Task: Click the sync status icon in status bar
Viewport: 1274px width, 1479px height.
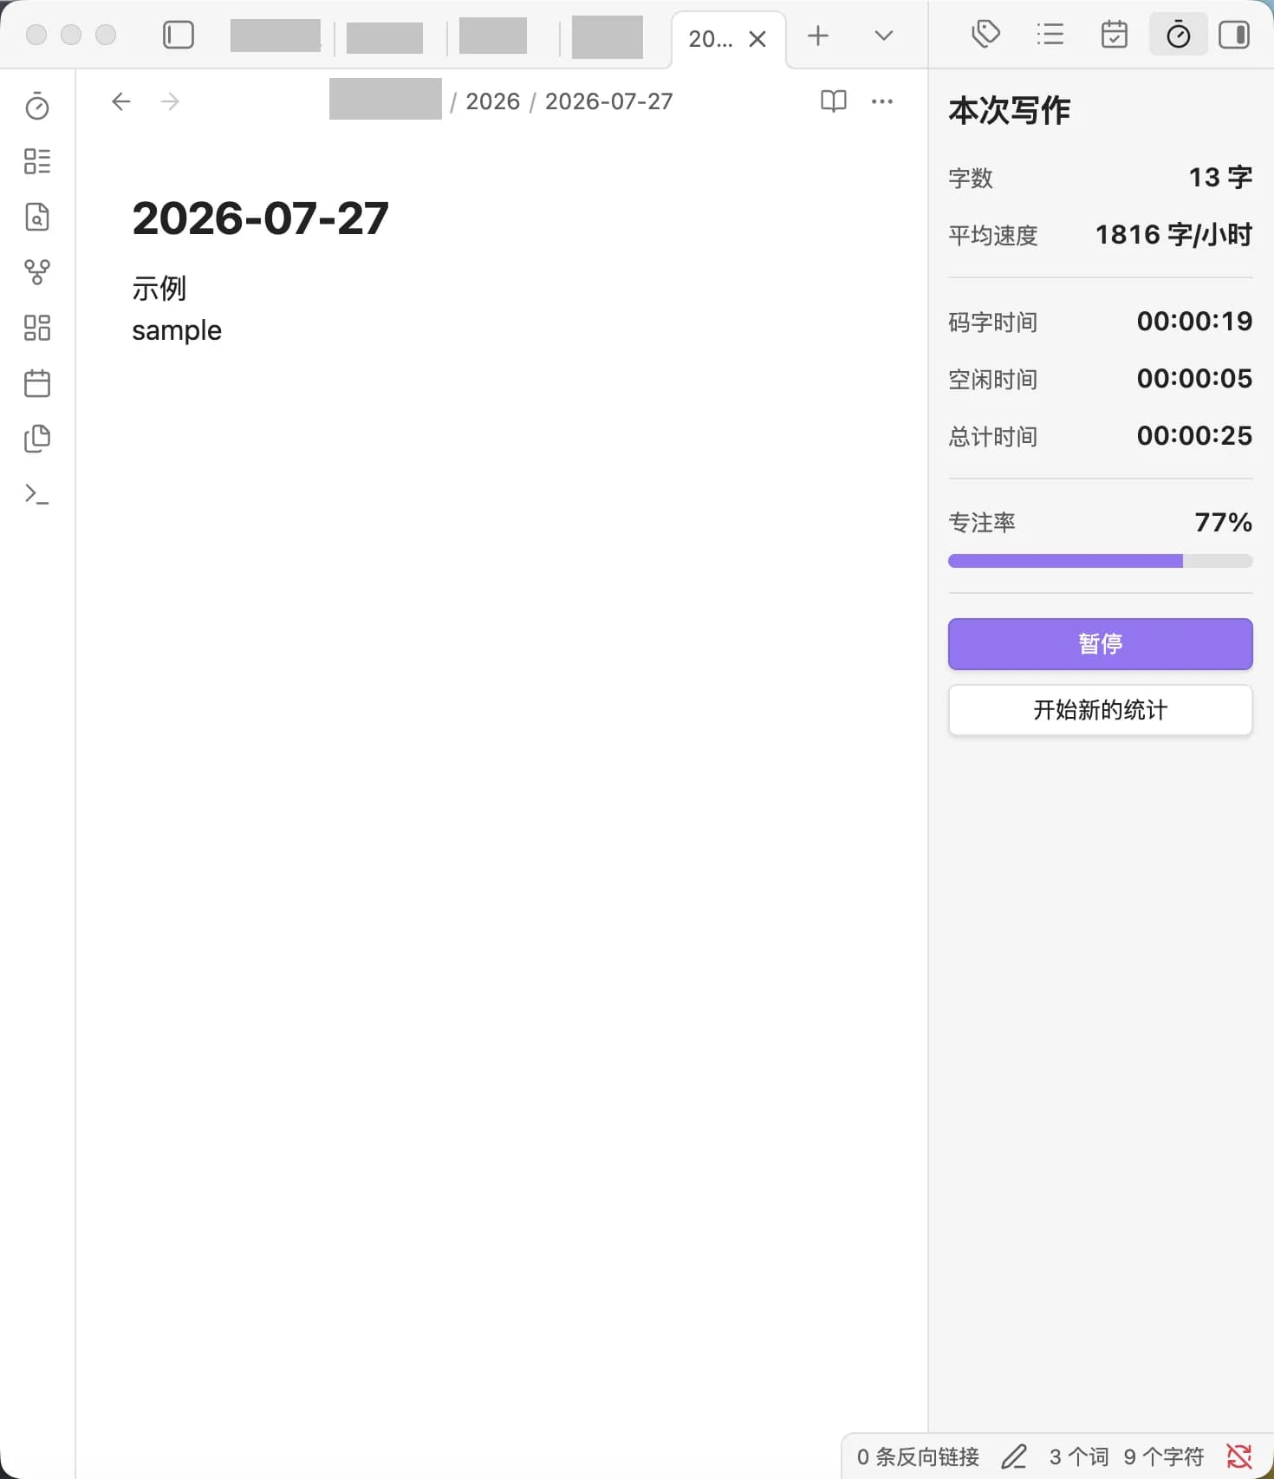Action: coord(1239,1456)
